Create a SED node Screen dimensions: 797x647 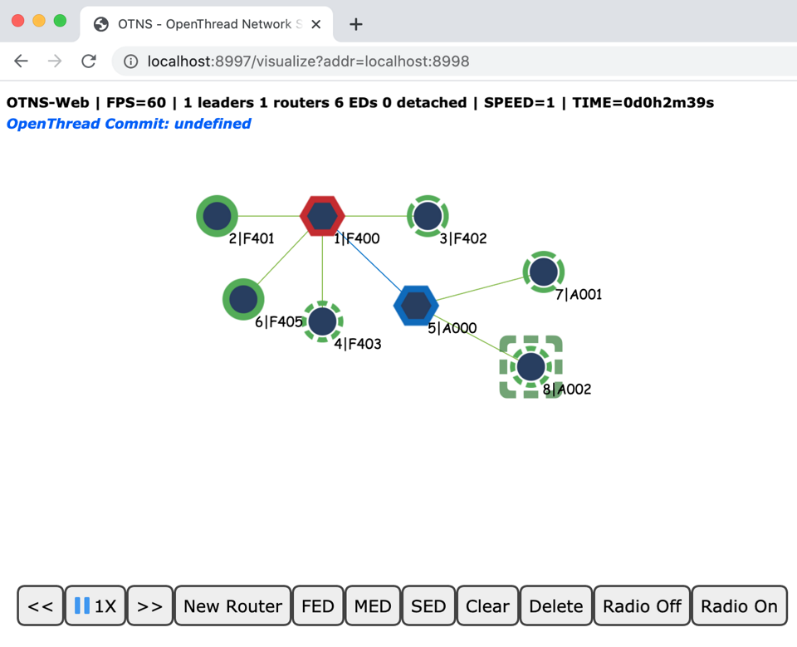[428, 606]
